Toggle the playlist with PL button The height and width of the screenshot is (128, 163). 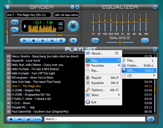[x=15, y=30]
